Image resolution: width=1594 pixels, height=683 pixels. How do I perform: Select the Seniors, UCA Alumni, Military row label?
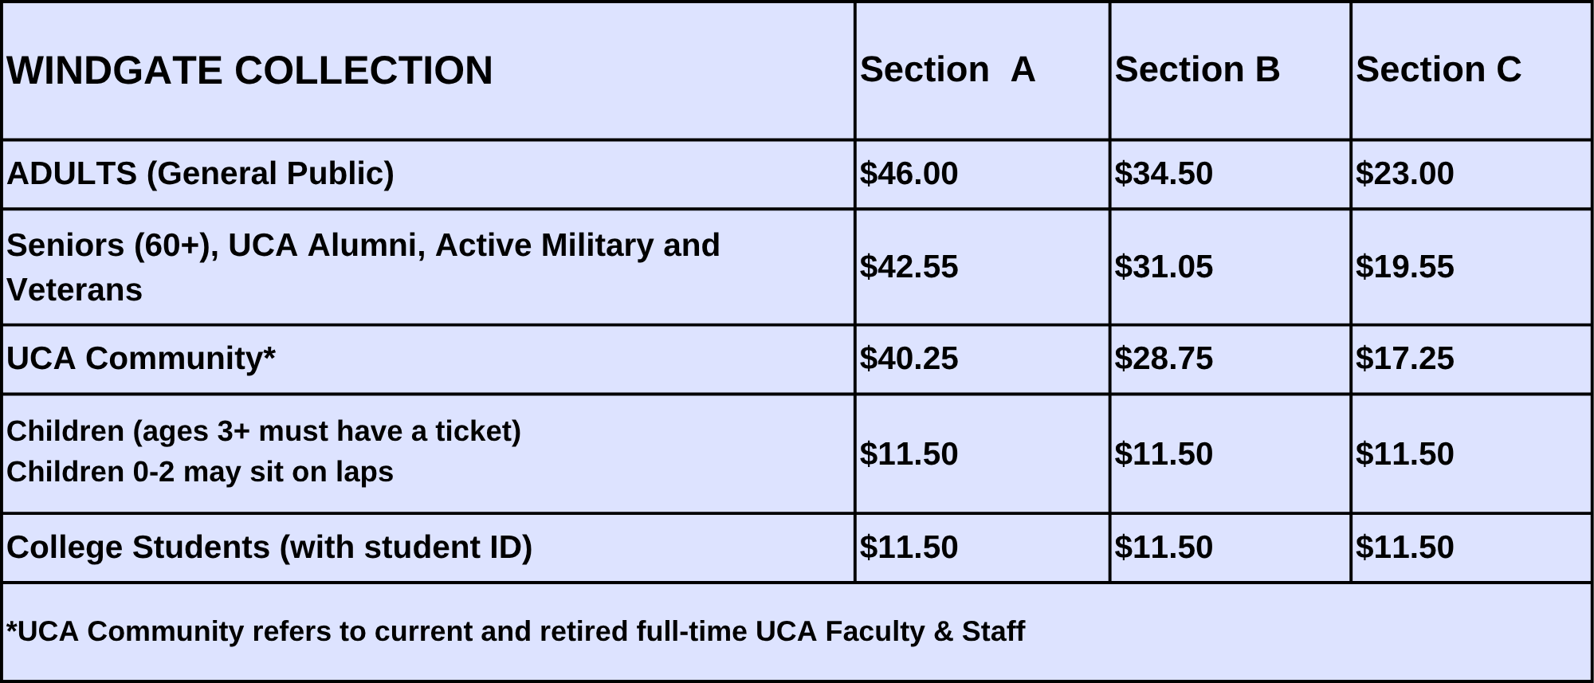(x=363, y=267)
